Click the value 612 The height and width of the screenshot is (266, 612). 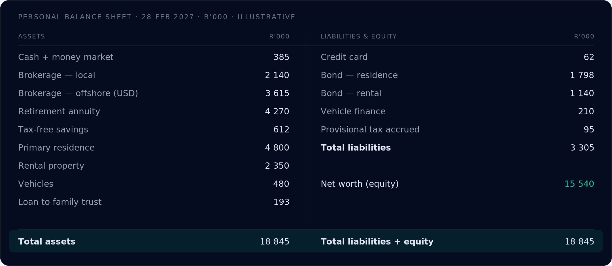[281, 130]
